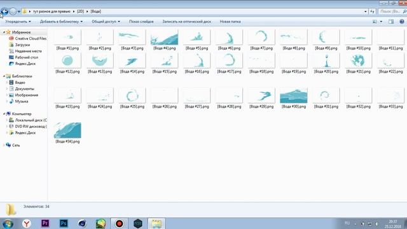The width and height of the screenshot is (407, 229).
Task: Open Adobe Photoshop from taskbar
Action: 64,223
